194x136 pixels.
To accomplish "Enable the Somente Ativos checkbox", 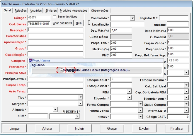I will [54, 17].
